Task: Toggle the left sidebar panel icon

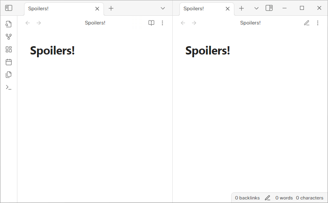Action: click(9, 8)
